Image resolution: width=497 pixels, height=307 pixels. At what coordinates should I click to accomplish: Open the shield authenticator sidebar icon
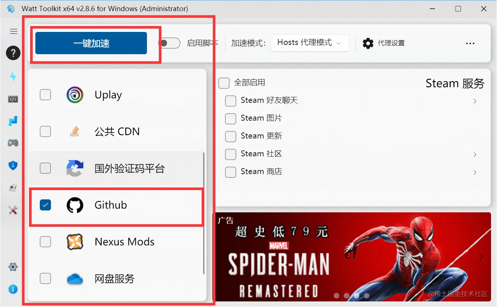pyautogui.click(x=13, y=165)
